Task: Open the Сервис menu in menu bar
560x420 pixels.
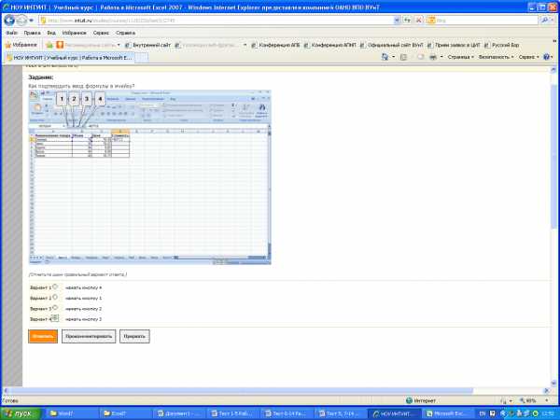Action: click(x=101, y=33)
